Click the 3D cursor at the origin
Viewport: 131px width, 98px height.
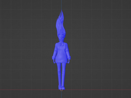[x=61, y=90]
